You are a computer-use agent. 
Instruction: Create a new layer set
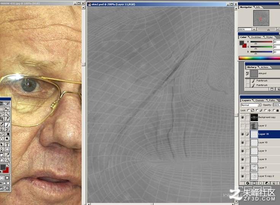click(261, 183)
